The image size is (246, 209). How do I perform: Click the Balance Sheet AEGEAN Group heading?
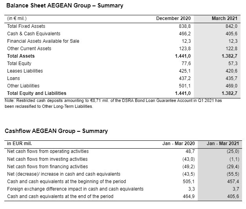coord(65,5)
